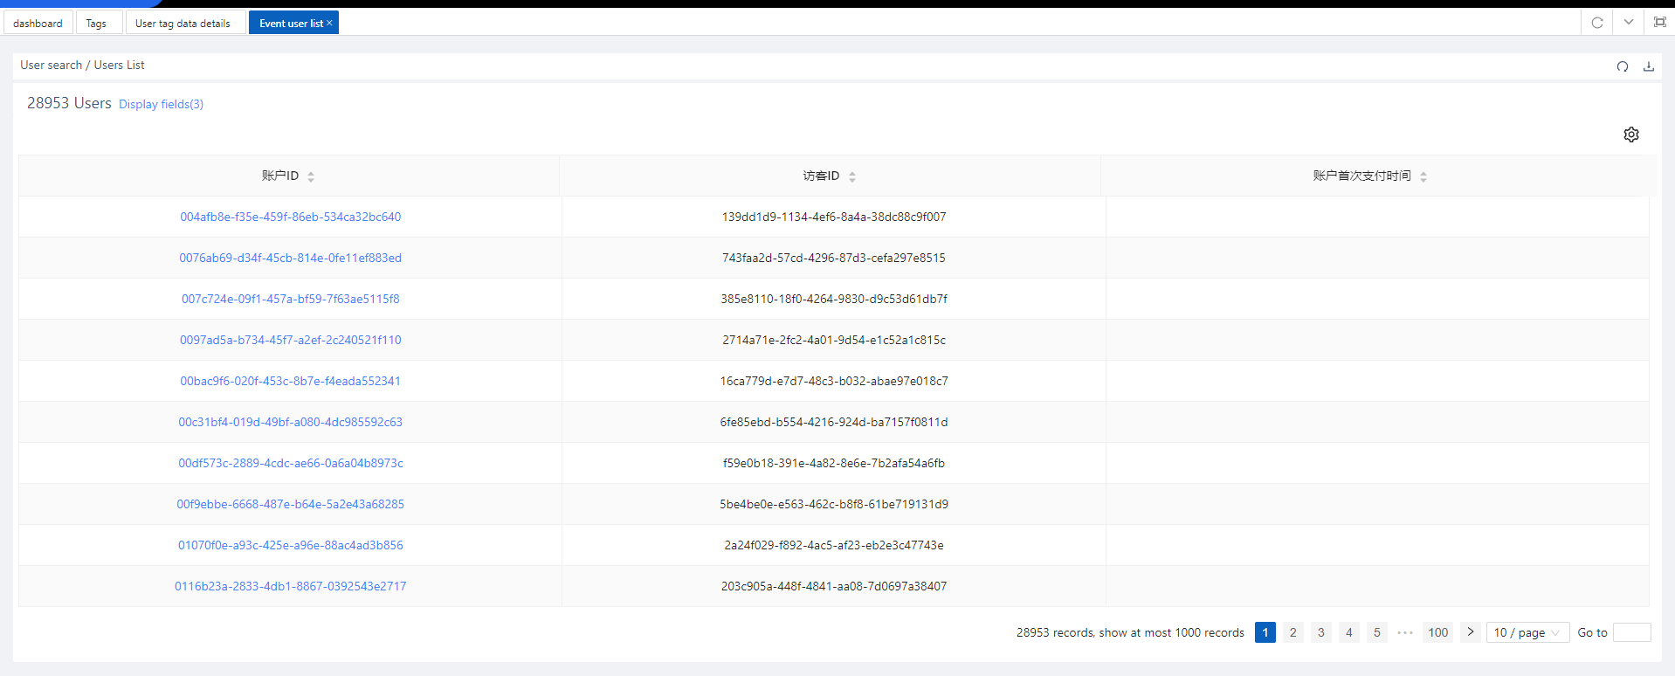Skip ahead using the pagination ellipsis
The height and width of the screenshot is (676, 1675).
click(1404, 632)
